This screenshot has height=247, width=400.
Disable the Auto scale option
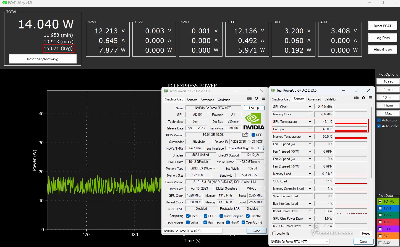pyautogui.click(x=379, y=126)
